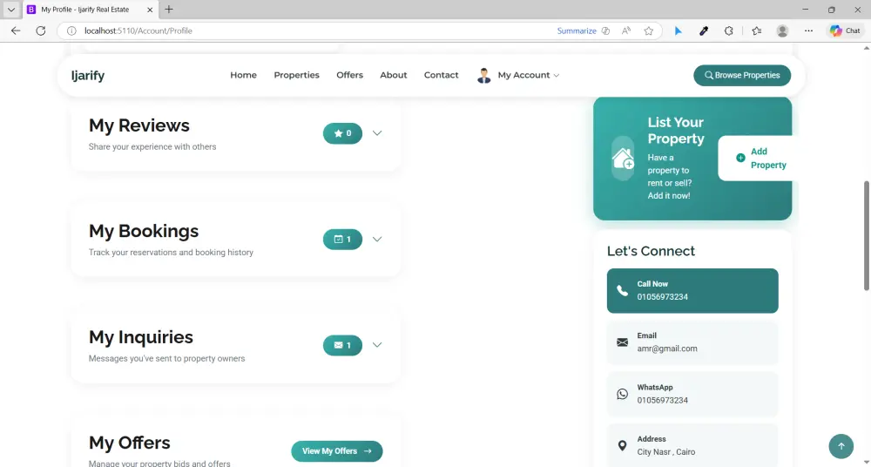Click the My Reviews star count badge

(342, 133)
